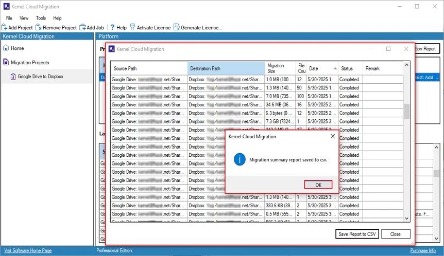This screenshot has width=444, height=256.
Task: Click the 7.0 MB migration size cell
Action: (280, 96)
